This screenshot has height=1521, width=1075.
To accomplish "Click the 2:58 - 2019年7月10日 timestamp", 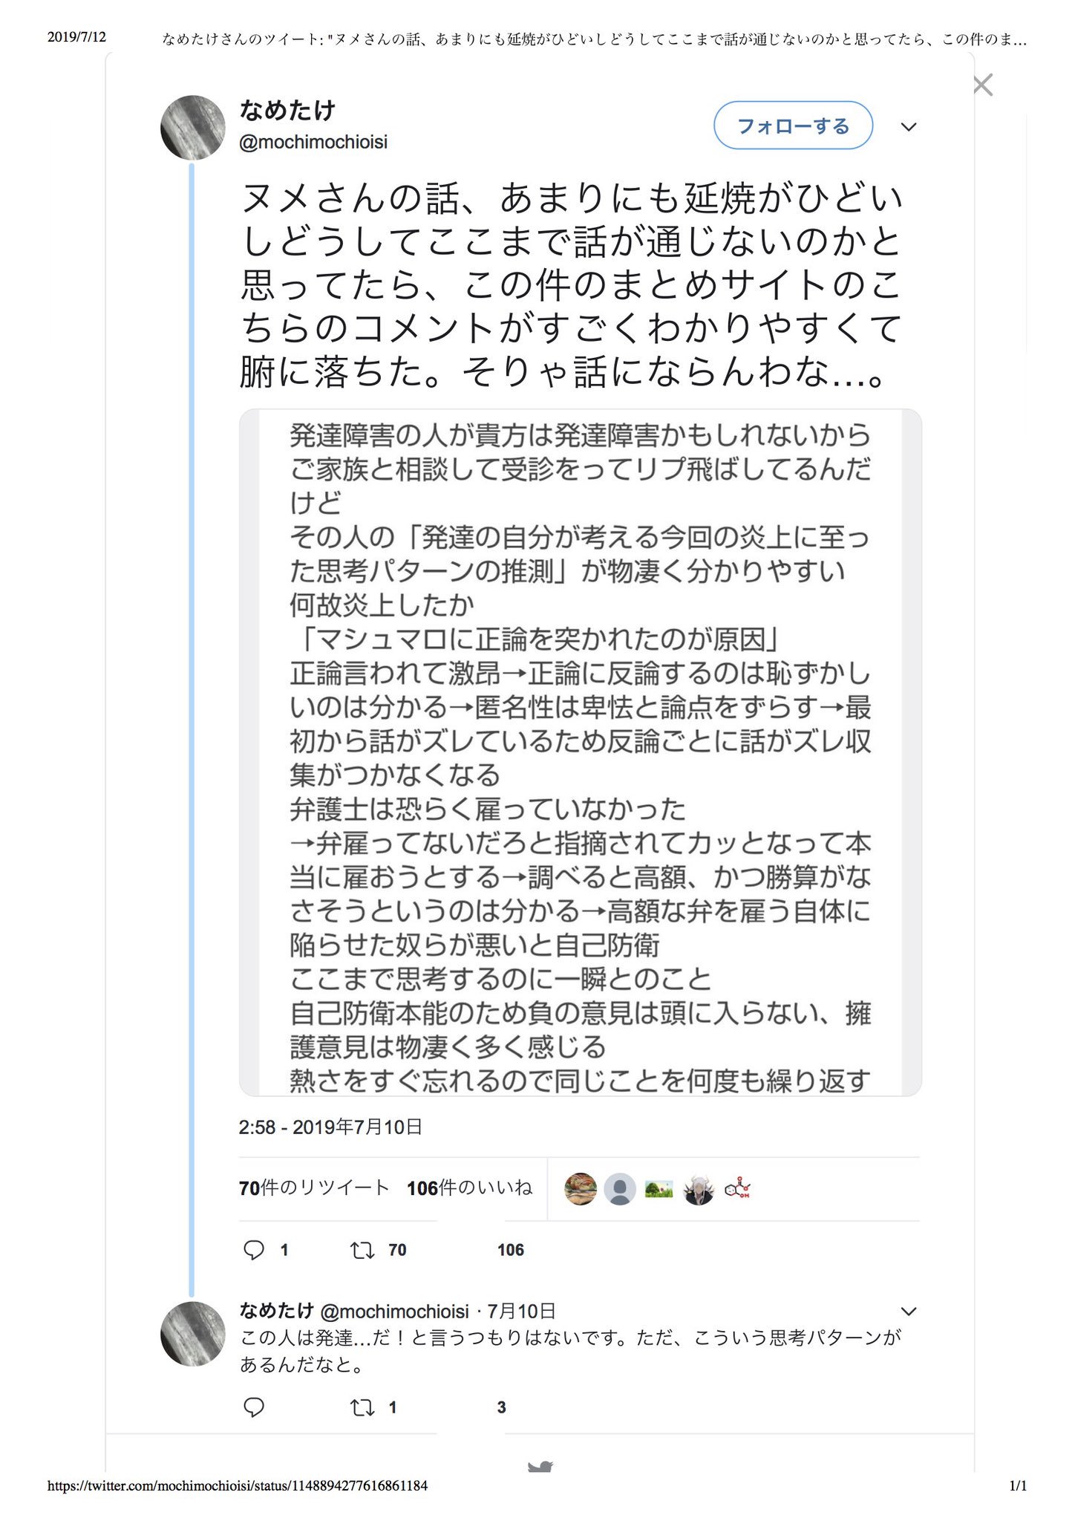I will [330, 1127].
